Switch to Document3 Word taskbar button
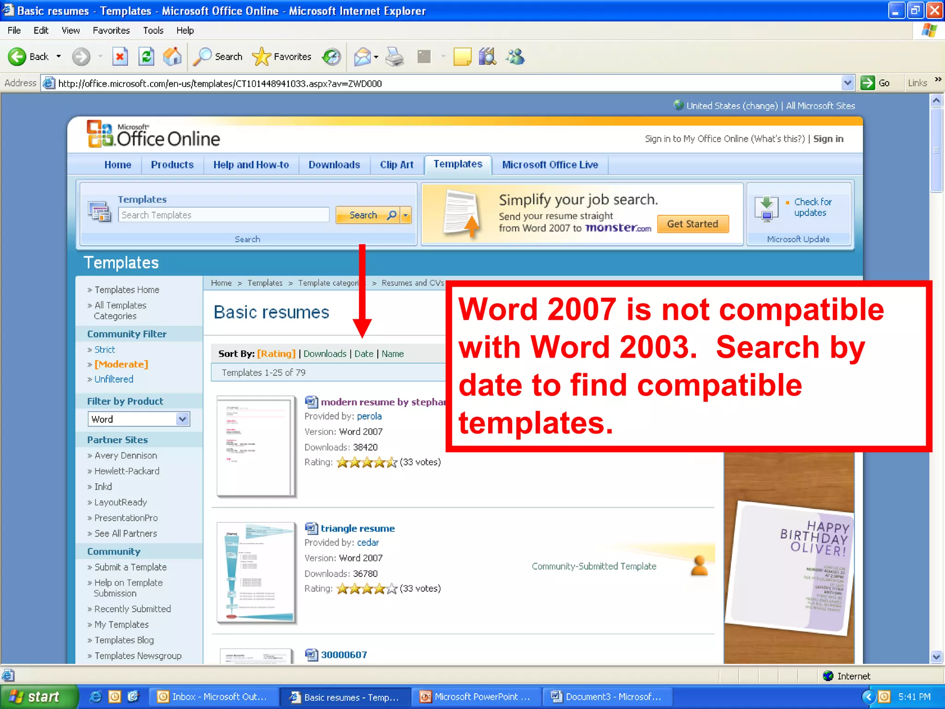The image size is (945, 709). pos(608,697)
